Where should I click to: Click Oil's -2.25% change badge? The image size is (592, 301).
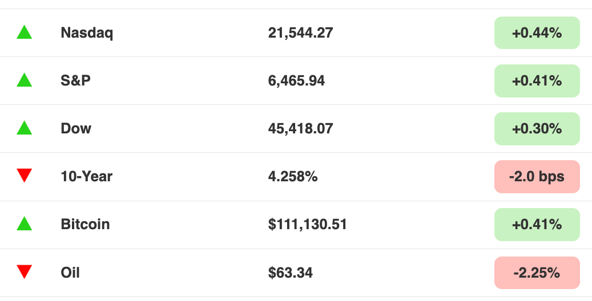[537, 272]
